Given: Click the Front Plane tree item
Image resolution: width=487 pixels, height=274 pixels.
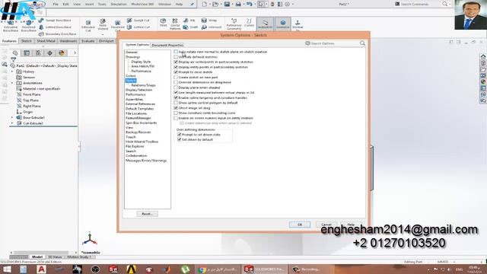Looking at the screenshot, I should [x=32, y=94].
